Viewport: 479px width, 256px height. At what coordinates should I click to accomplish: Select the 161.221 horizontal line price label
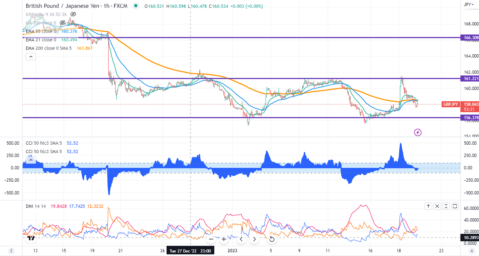(x=468, y=79)
